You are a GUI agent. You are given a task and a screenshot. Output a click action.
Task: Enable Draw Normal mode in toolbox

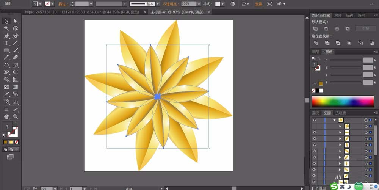click(x=5, y=150)
